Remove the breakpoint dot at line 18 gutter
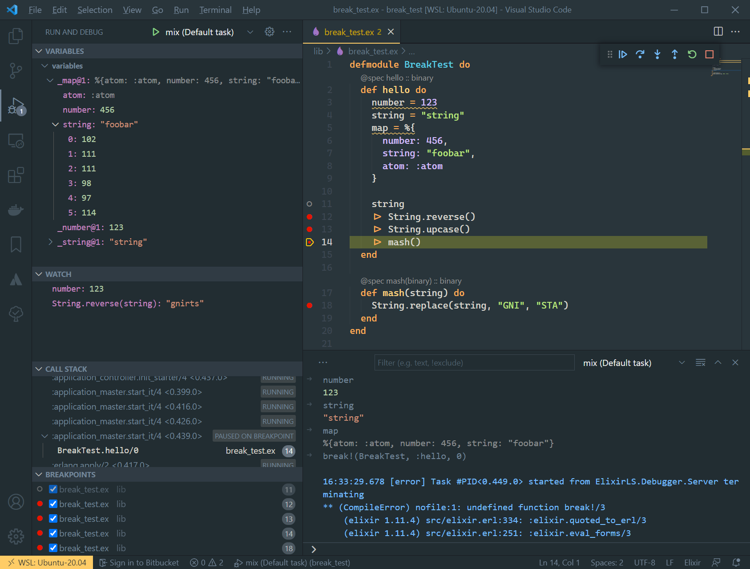Image resolution: width=750 pixels, height=569 pixels. point(310,305)
